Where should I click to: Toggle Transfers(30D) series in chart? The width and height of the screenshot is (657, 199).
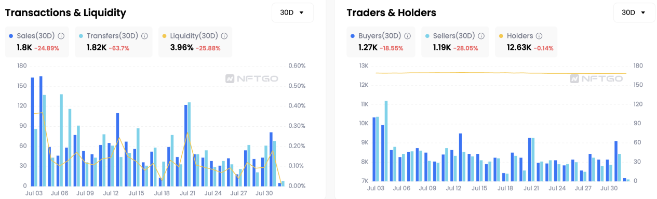coord(109,36)
